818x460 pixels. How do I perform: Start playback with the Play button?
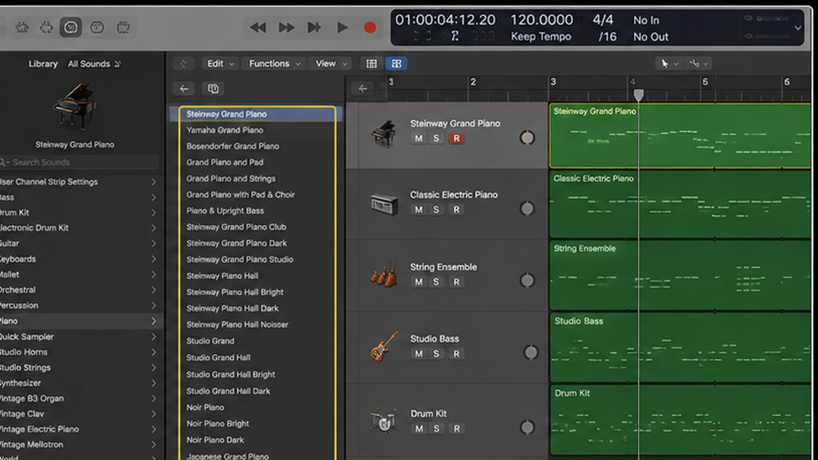tap(343, 27)
